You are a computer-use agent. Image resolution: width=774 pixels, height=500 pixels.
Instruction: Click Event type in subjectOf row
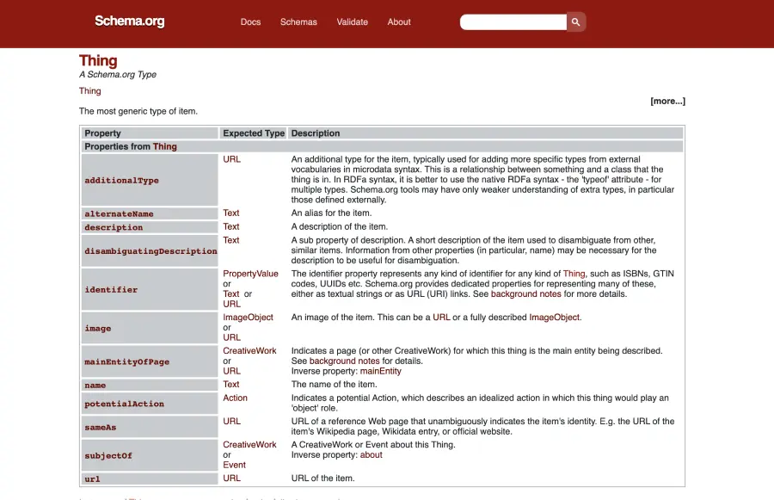point(234,465)
